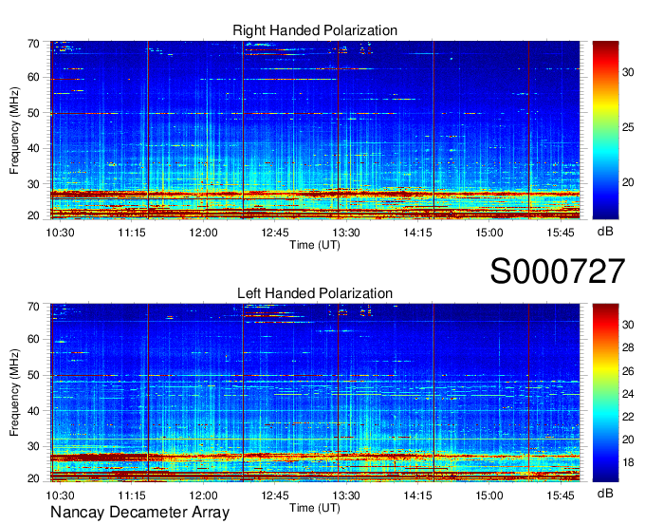Viewport: 645px width, 524px height.
Task: Click the 20 dB label on top colorbar
Action: point(628,182)
